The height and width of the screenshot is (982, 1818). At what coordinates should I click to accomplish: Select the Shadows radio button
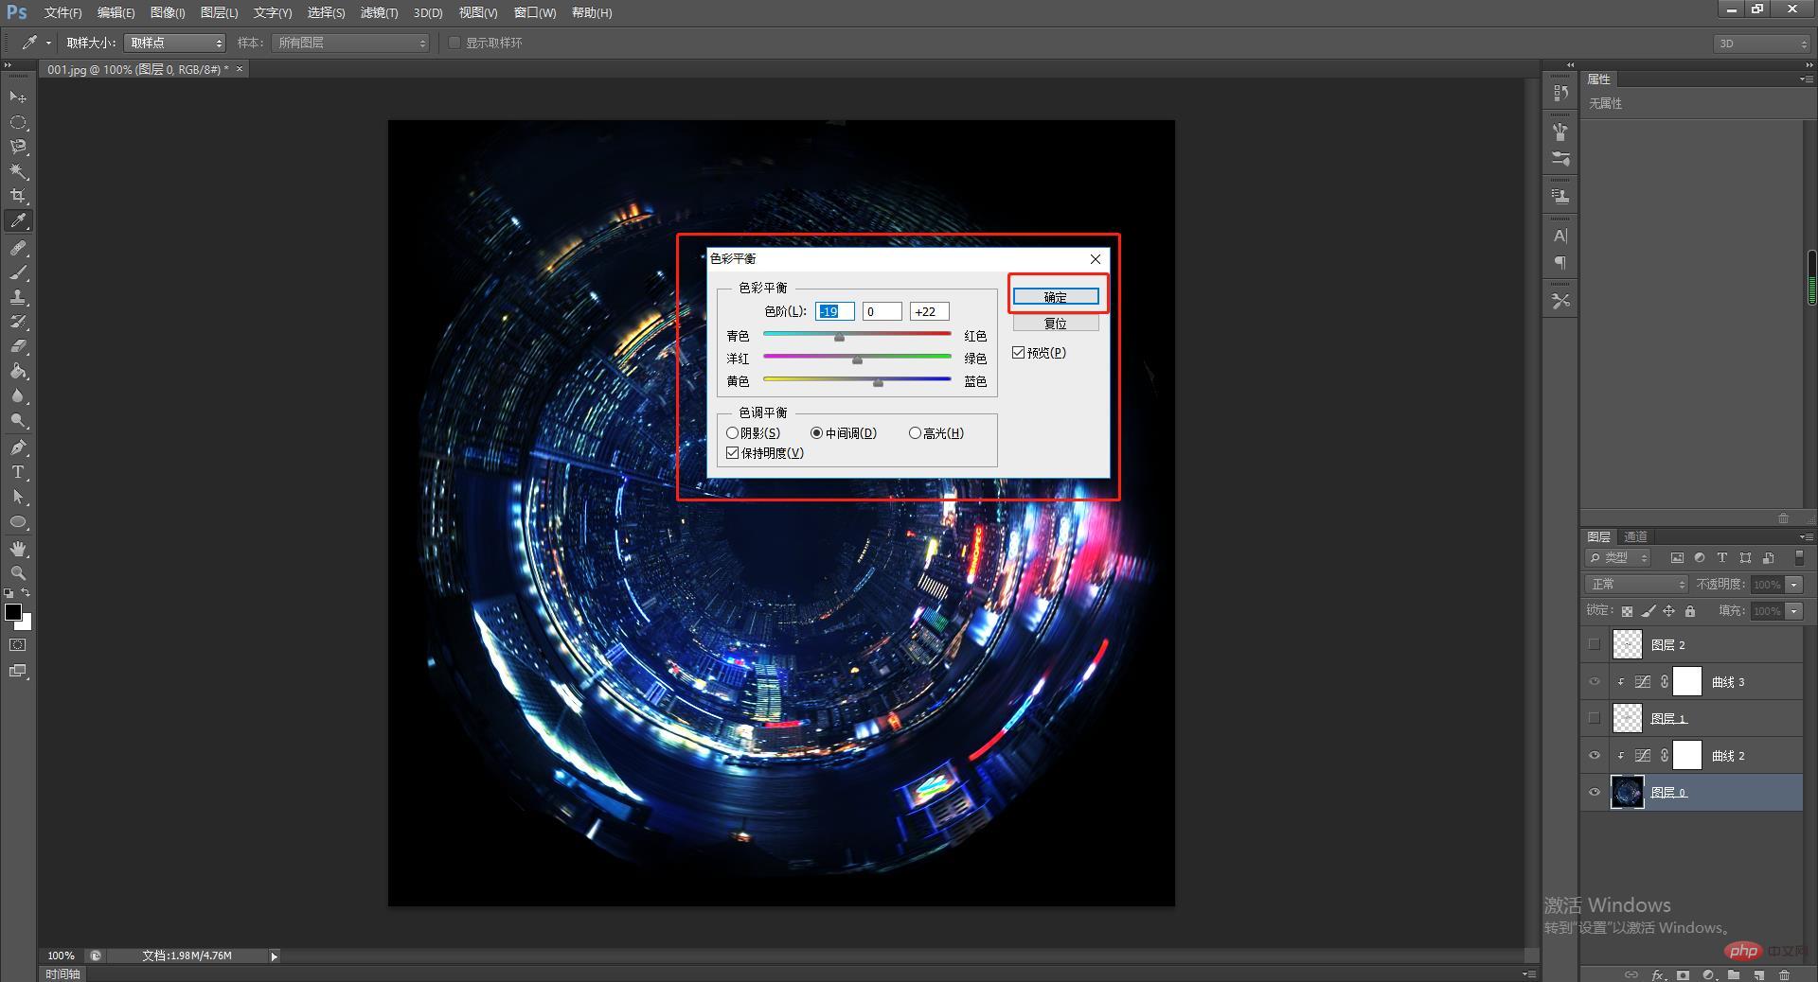coord(732,433)
